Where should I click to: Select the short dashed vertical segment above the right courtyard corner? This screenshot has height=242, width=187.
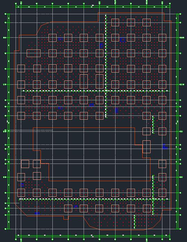[x=153, y=124]
